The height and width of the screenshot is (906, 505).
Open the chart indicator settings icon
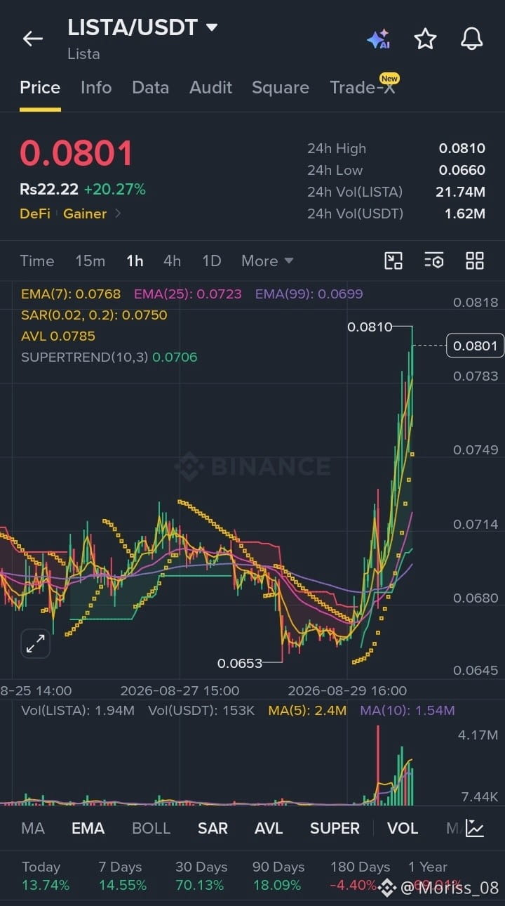point(434,261)
